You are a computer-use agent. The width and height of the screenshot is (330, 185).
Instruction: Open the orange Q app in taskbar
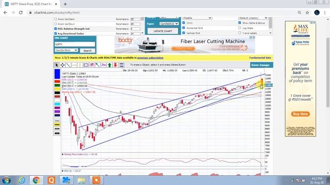(52, 180)
